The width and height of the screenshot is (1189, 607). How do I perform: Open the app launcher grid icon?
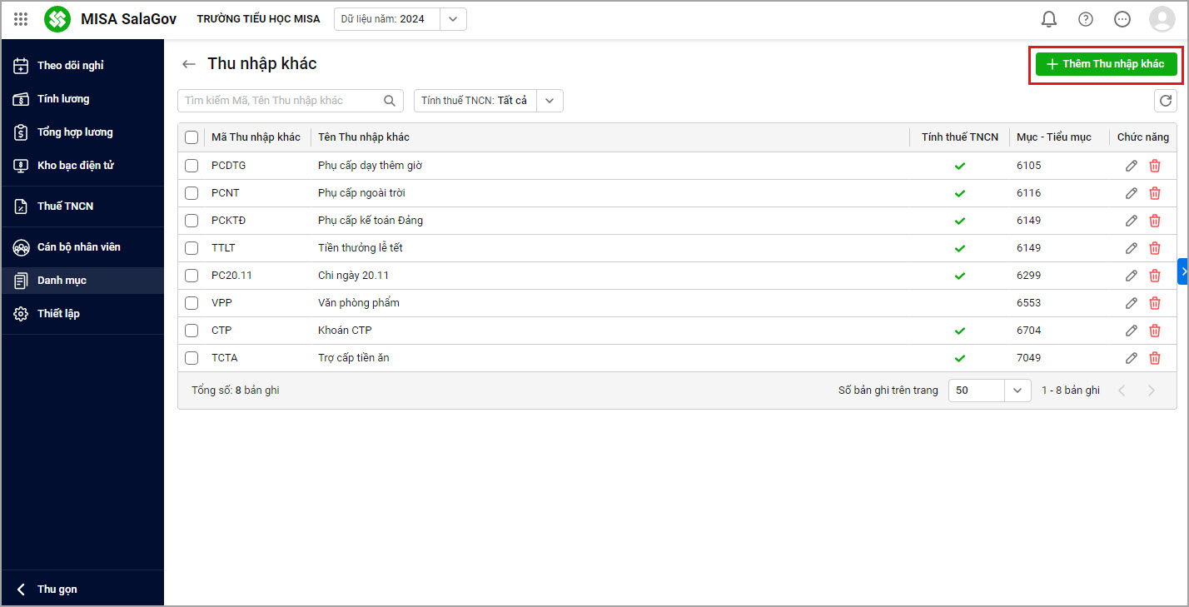pyautogui.click(x=21, y=19)
